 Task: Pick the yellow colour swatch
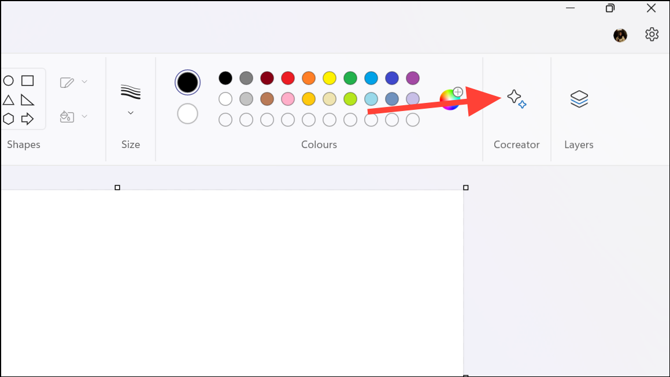click(x=330, y=78)
